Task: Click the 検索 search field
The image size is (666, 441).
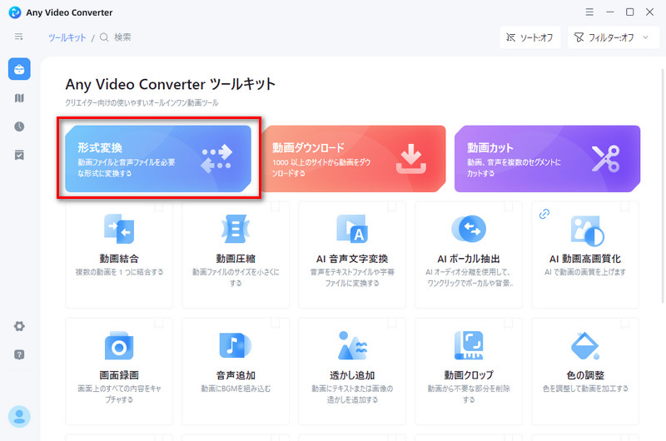Action: pyautogui.click(x=122, y=37)
